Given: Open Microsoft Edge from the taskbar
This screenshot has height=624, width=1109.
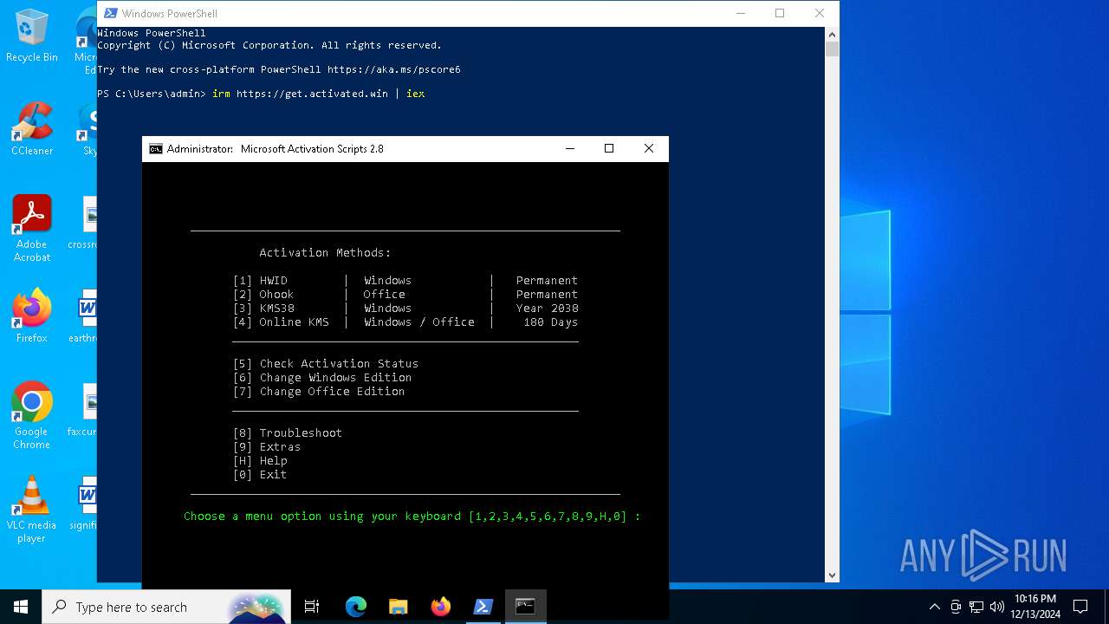Looking at the screenshot, I should 356,607.
